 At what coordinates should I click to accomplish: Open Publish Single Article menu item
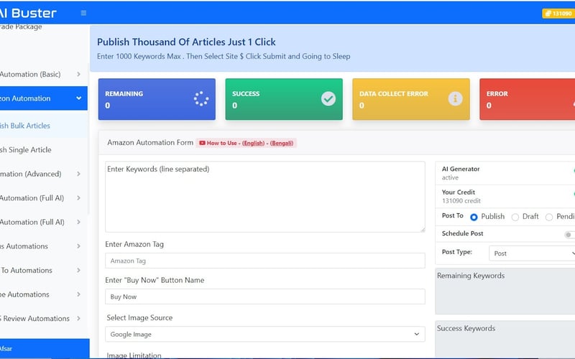44,150
